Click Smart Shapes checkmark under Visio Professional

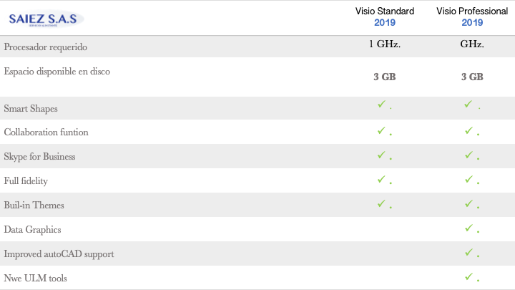tap(468, 105)
